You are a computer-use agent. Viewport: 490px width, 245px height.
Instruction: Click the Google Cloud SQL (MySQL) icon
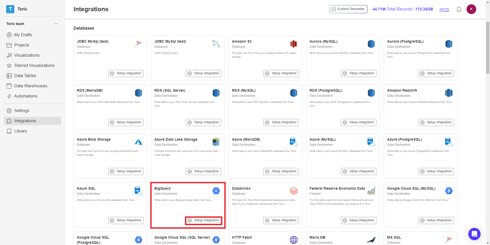pyautogui.click(x=449, y=191)
